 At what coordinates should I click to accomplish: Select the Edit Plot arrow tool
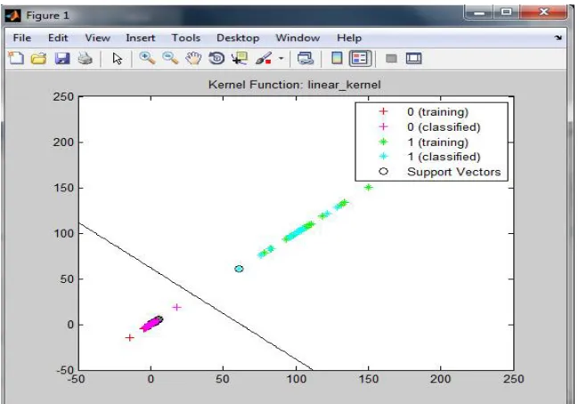pos(118,59)
